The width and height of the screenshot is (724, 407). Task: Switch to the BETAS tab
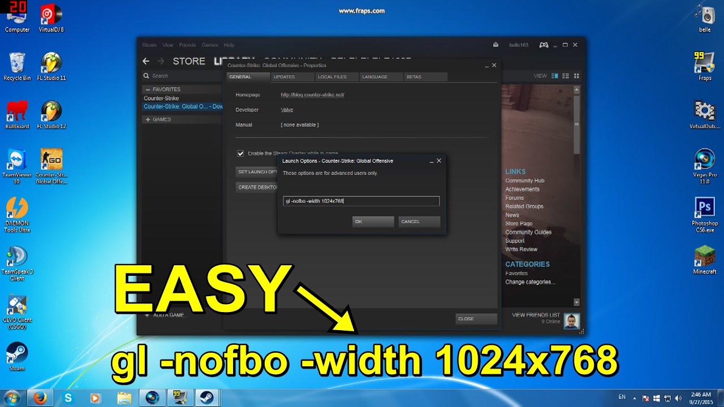pyautogui.click(x=425, y=77)
